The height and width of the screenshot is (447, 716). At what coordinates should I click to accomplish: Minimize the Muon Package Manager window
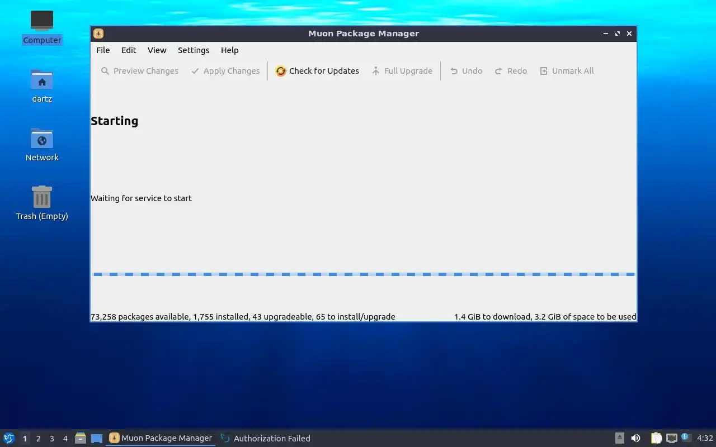[606, 34]
